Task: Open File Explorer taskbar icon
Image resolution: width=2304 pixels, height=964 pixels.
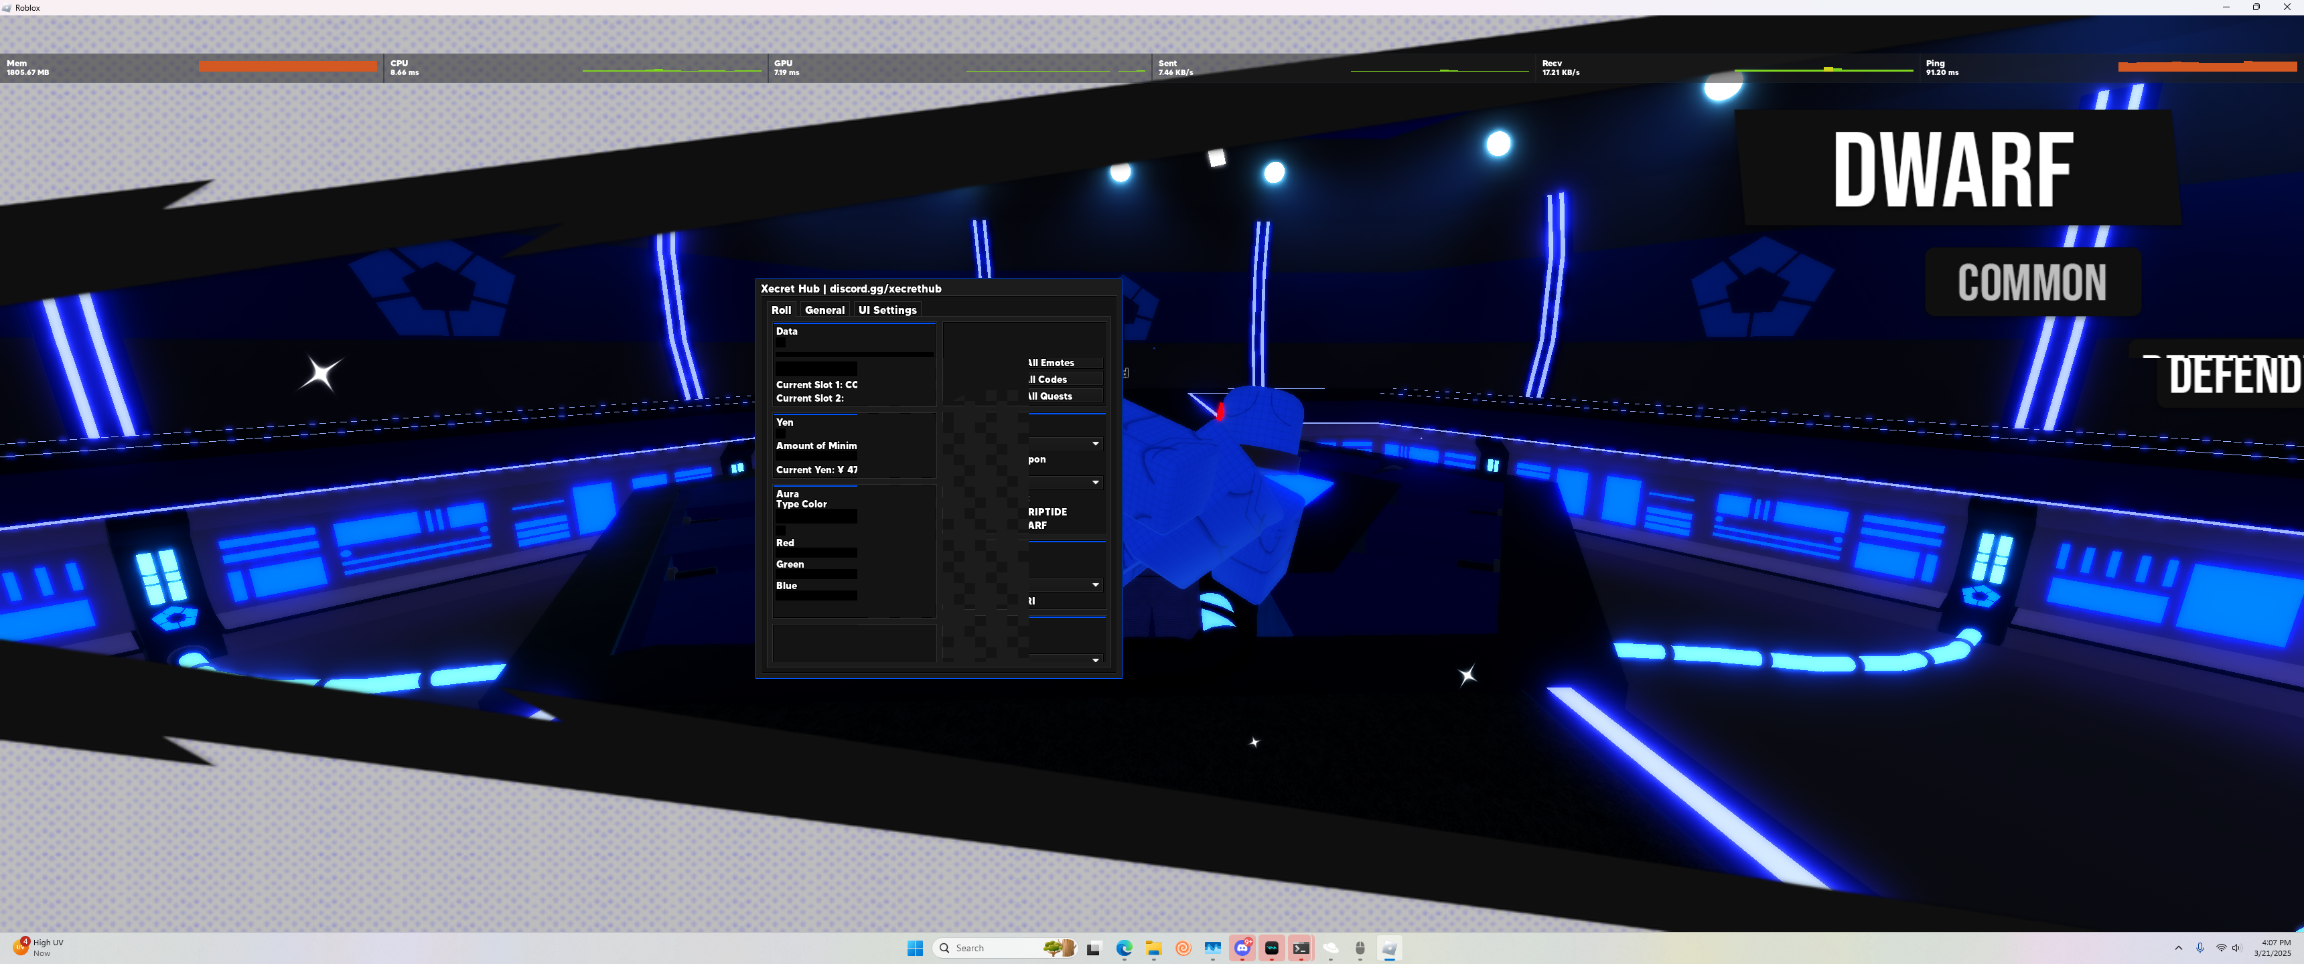Action: [x=1154, y=948]
